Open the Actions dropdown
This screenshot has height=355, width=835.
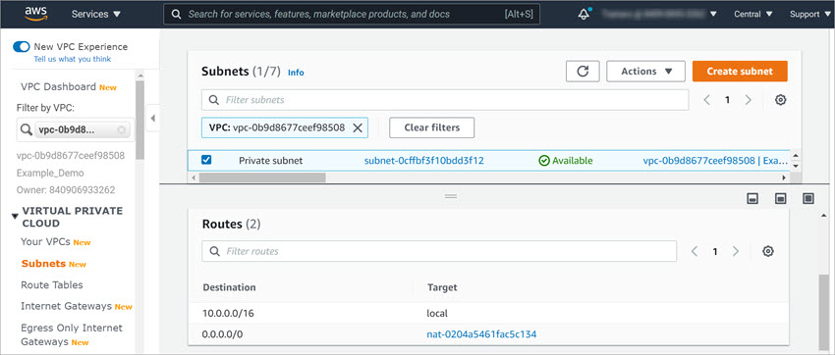[645, 72]
